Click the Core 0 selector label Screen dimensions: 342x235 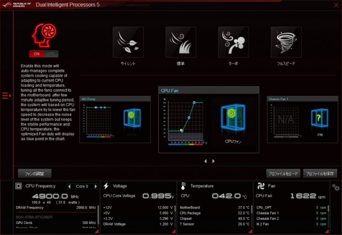click(82, 186)
